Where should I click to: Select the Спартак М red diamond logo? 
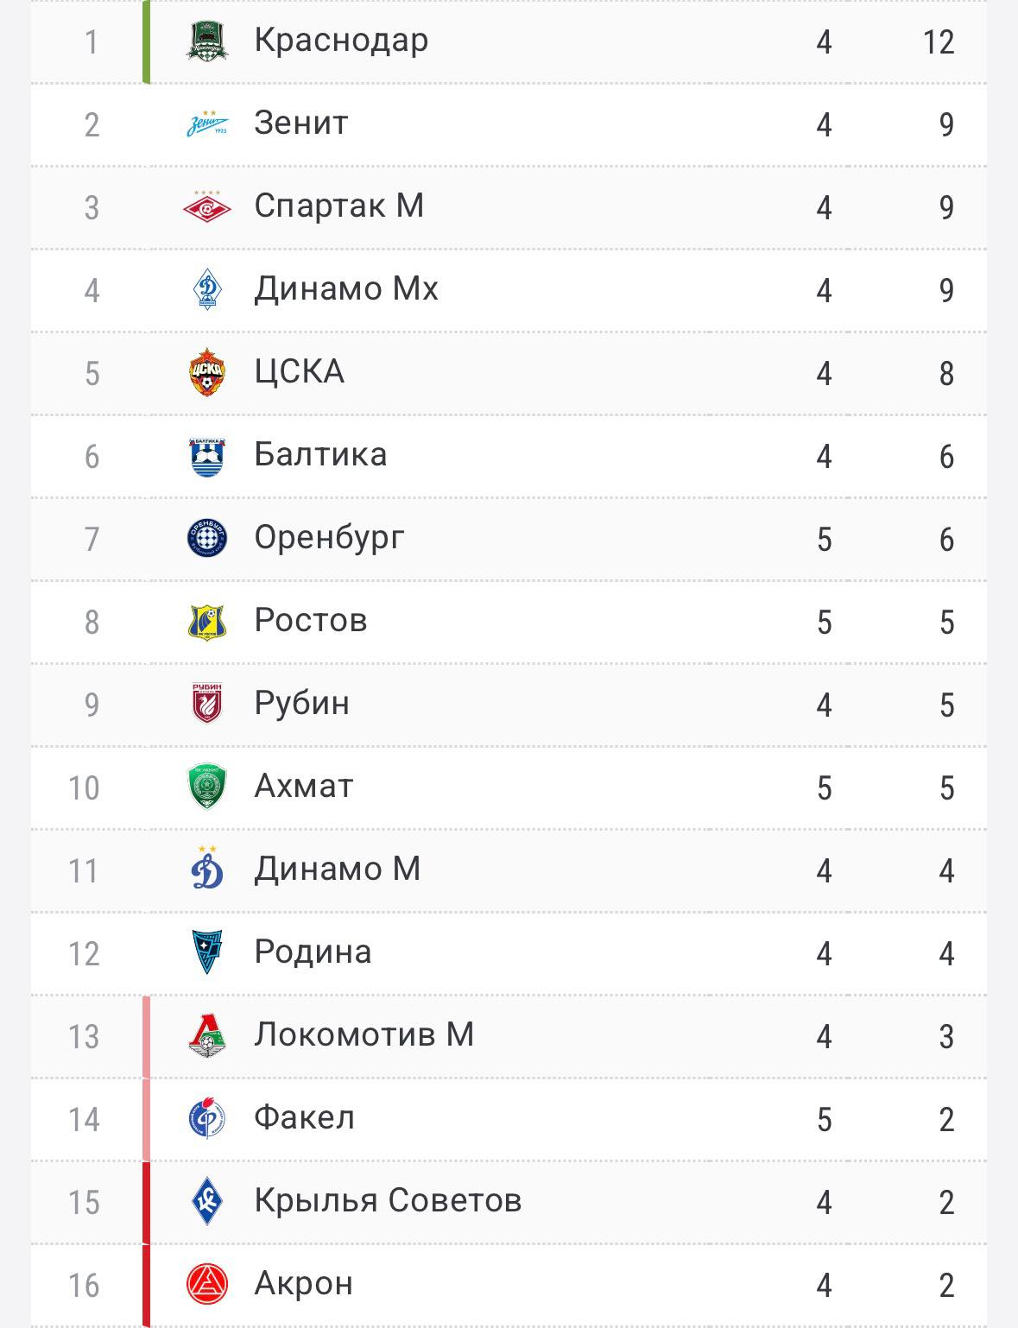pyautogui.click(x=207, y=206)
